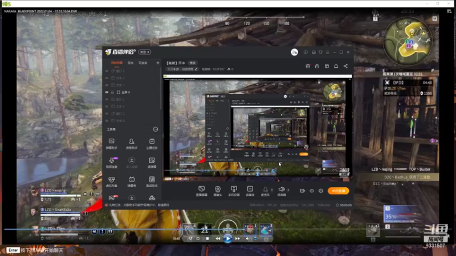This screenshot has height=256, width=456.
Task: Toggle eye visibility of 文本 6 source
Action: pos(107,121)
